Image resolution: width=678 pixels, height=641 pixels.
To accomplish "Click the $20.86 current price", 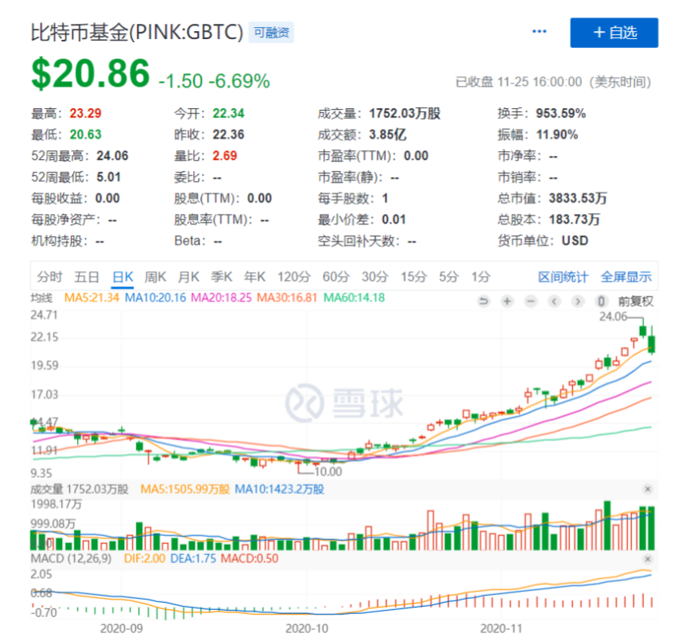I will tap(91, 73).
